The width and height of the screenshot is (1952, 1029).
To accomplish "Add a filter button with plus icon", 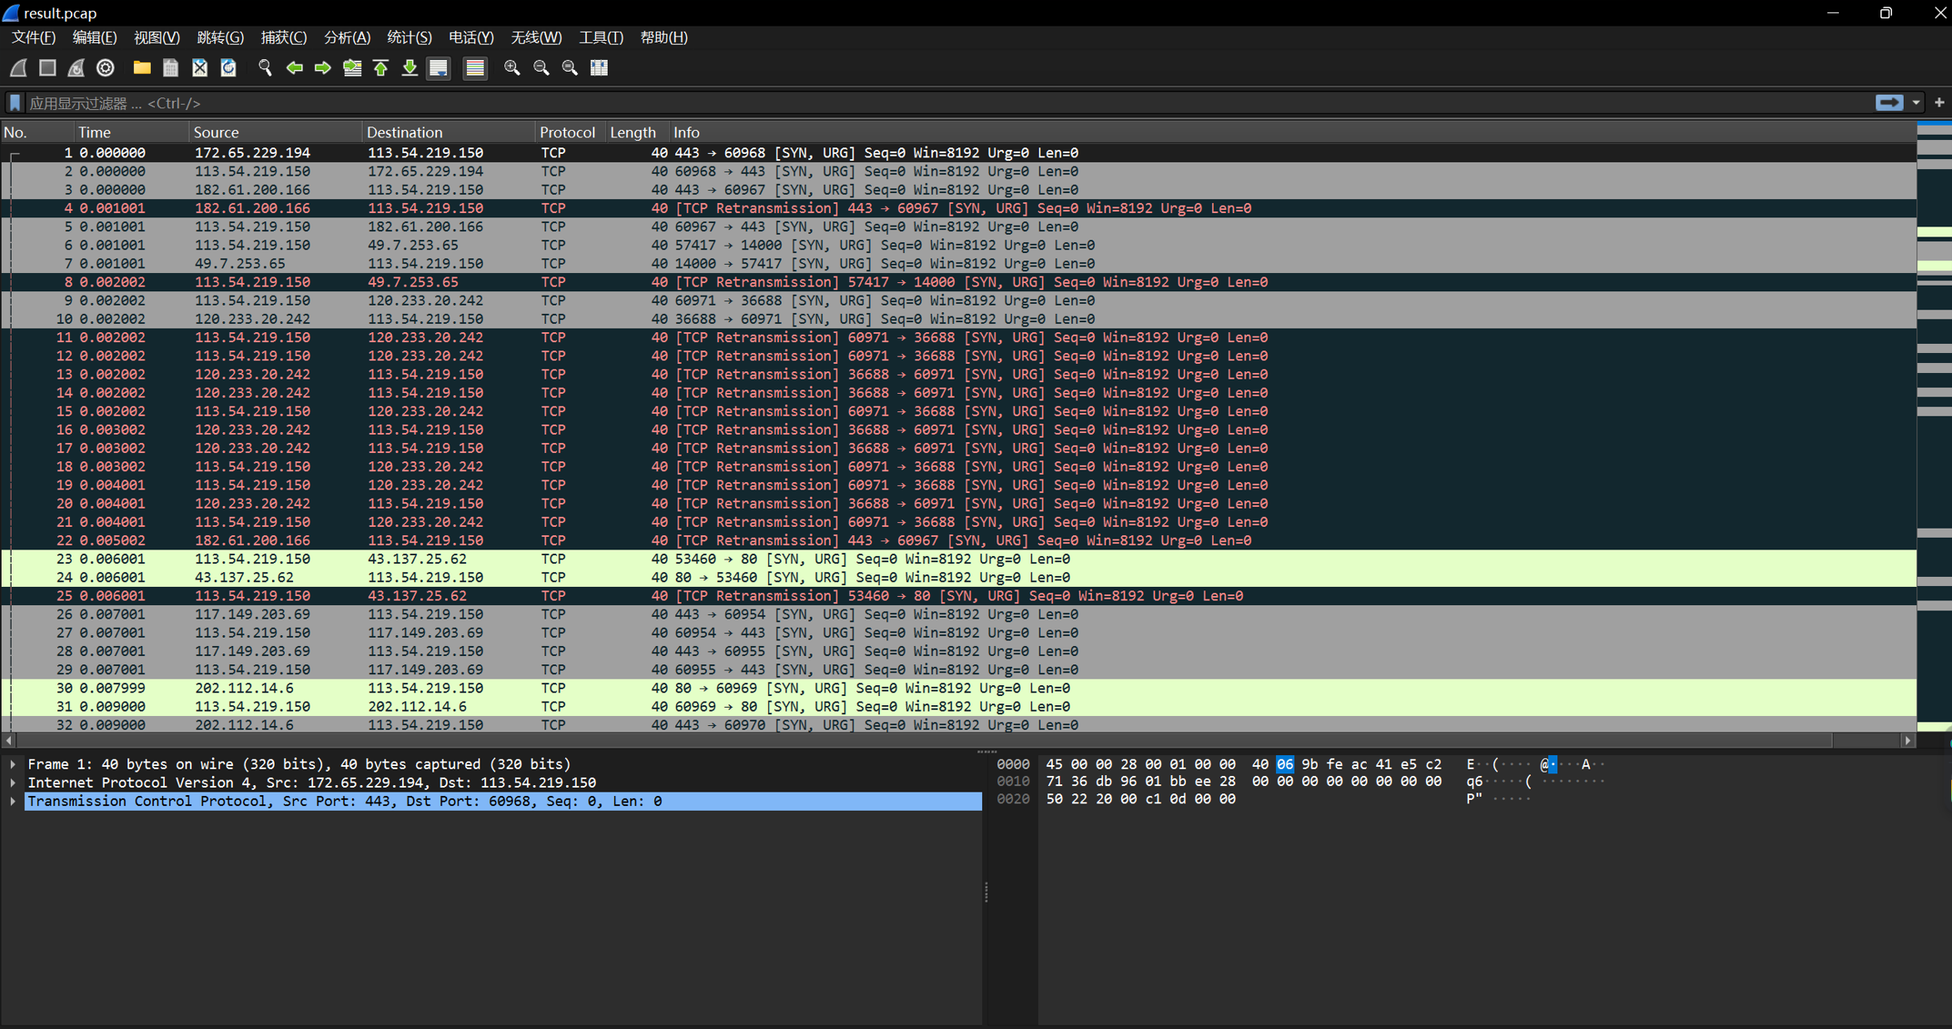I will 1940,103.
